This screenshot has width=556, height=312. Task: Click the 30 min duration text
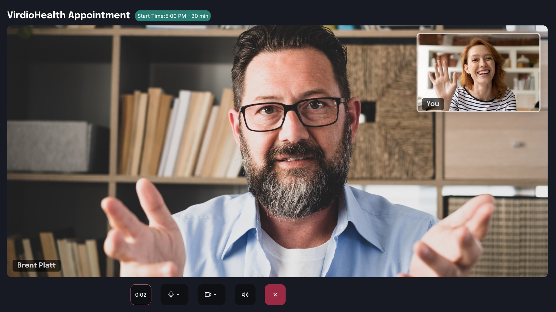tap(200, 16)
